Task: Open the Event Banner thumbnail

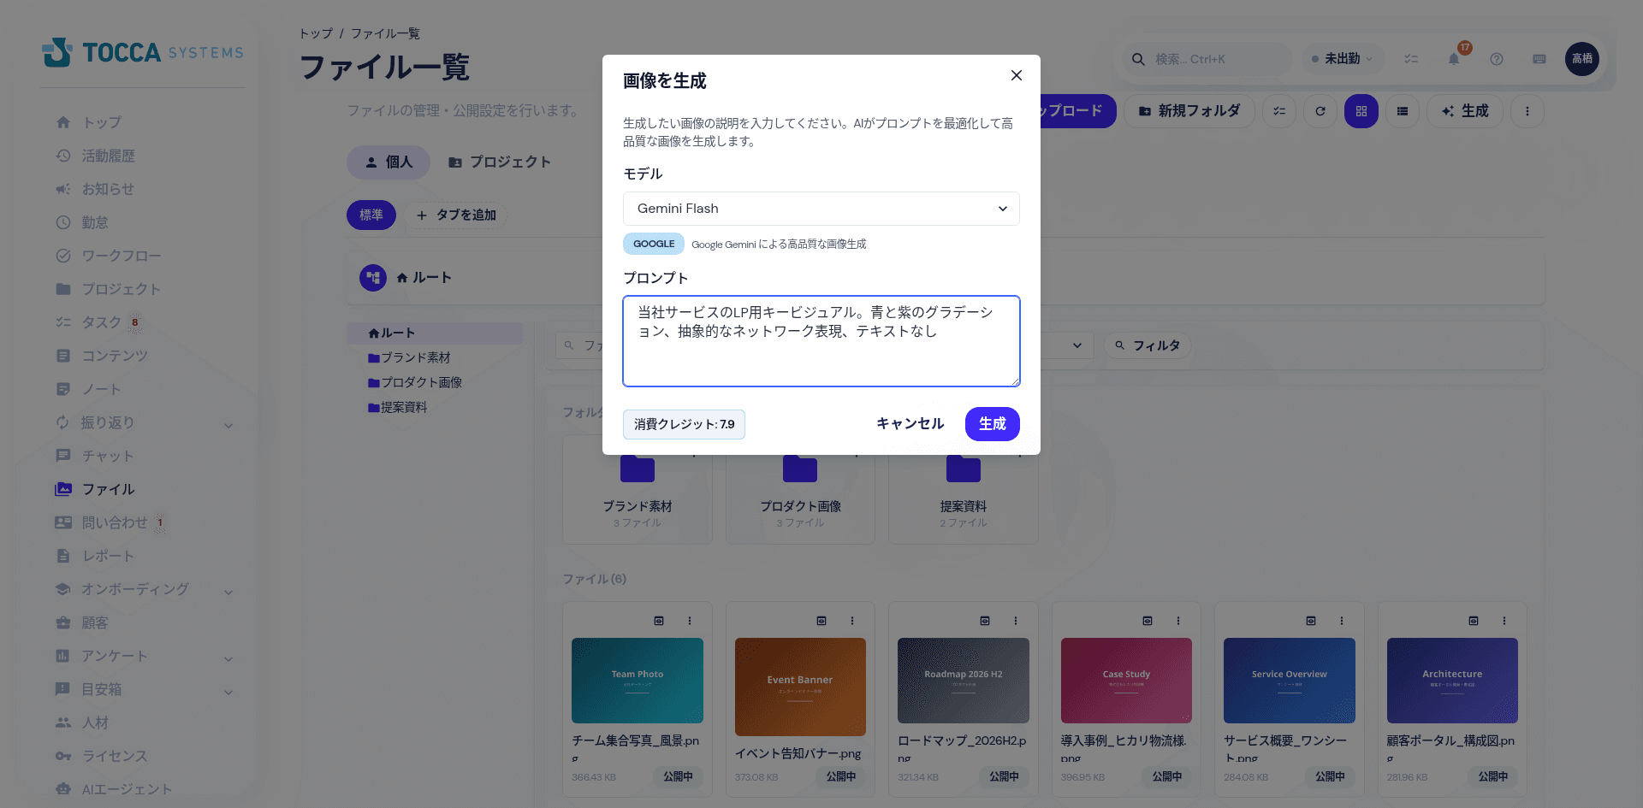Action: tap(800, 687)
